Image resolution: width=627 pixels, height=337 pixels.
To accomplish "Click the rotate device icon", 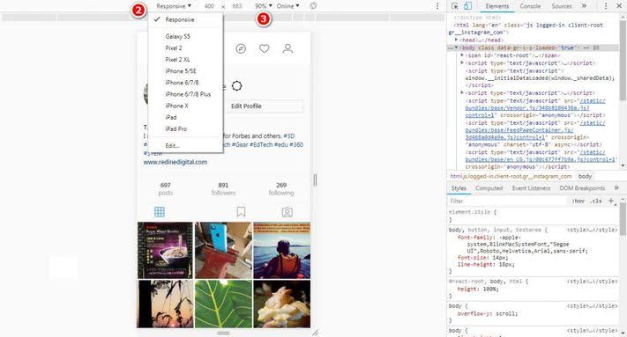I will tap(313, 6).
